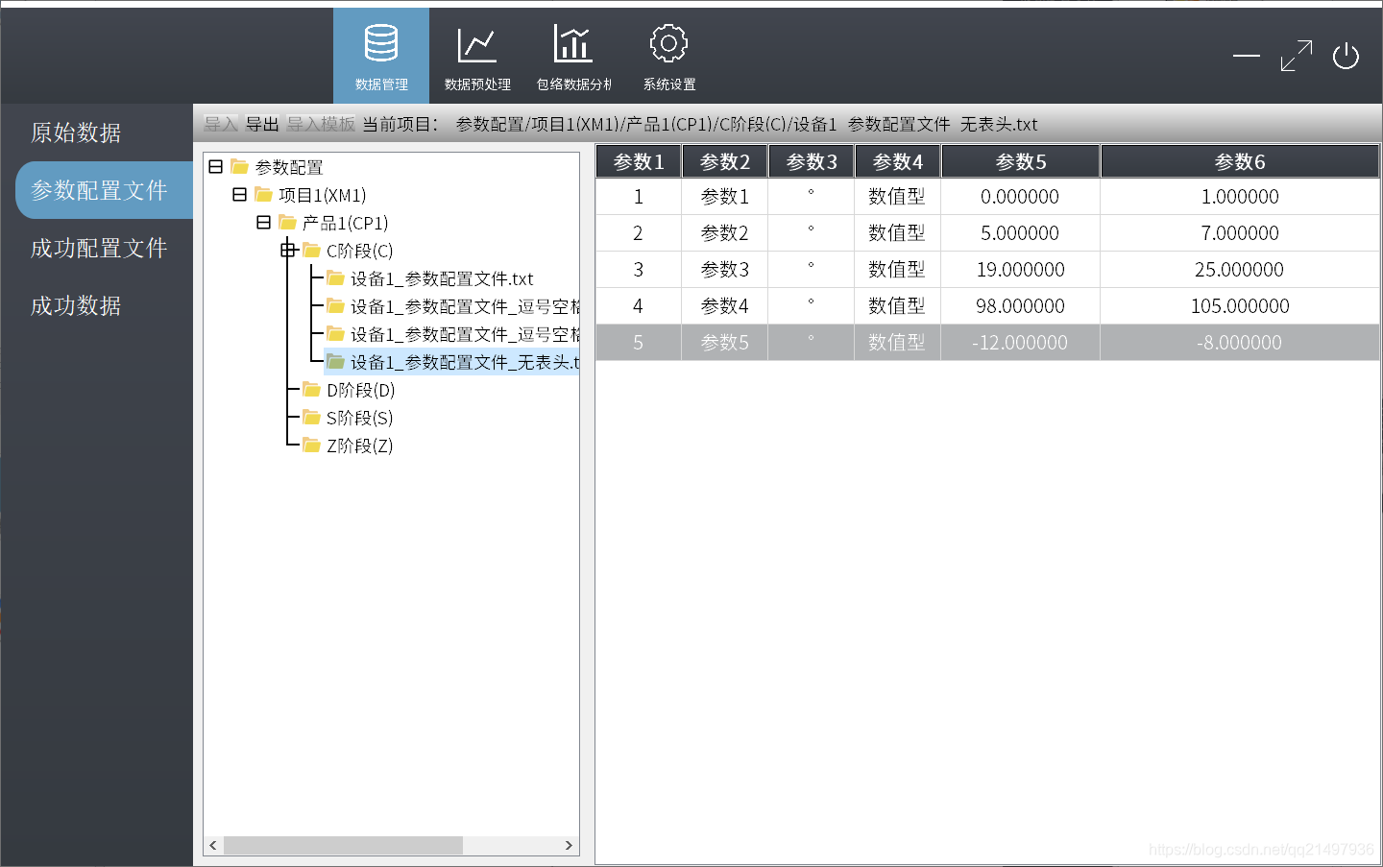Collapse the 参数配置 root tree node

216,166
